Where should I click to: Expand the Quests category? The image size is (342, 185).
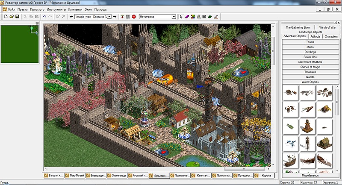(x=310, y=77)
